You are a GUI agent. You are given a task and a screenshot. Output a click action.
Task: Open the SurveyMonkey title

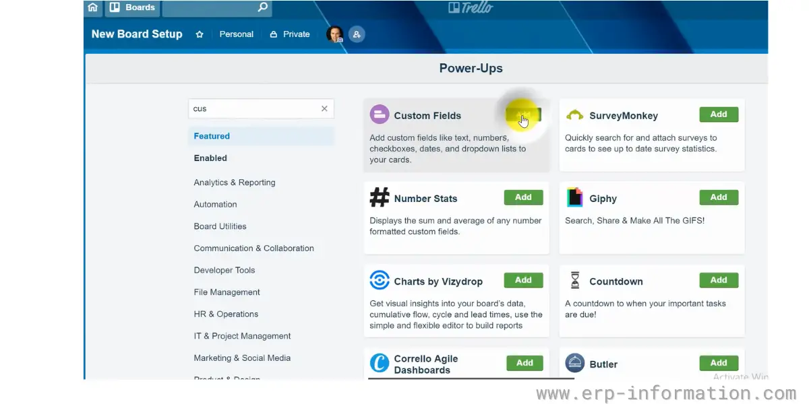coord(624,116)
